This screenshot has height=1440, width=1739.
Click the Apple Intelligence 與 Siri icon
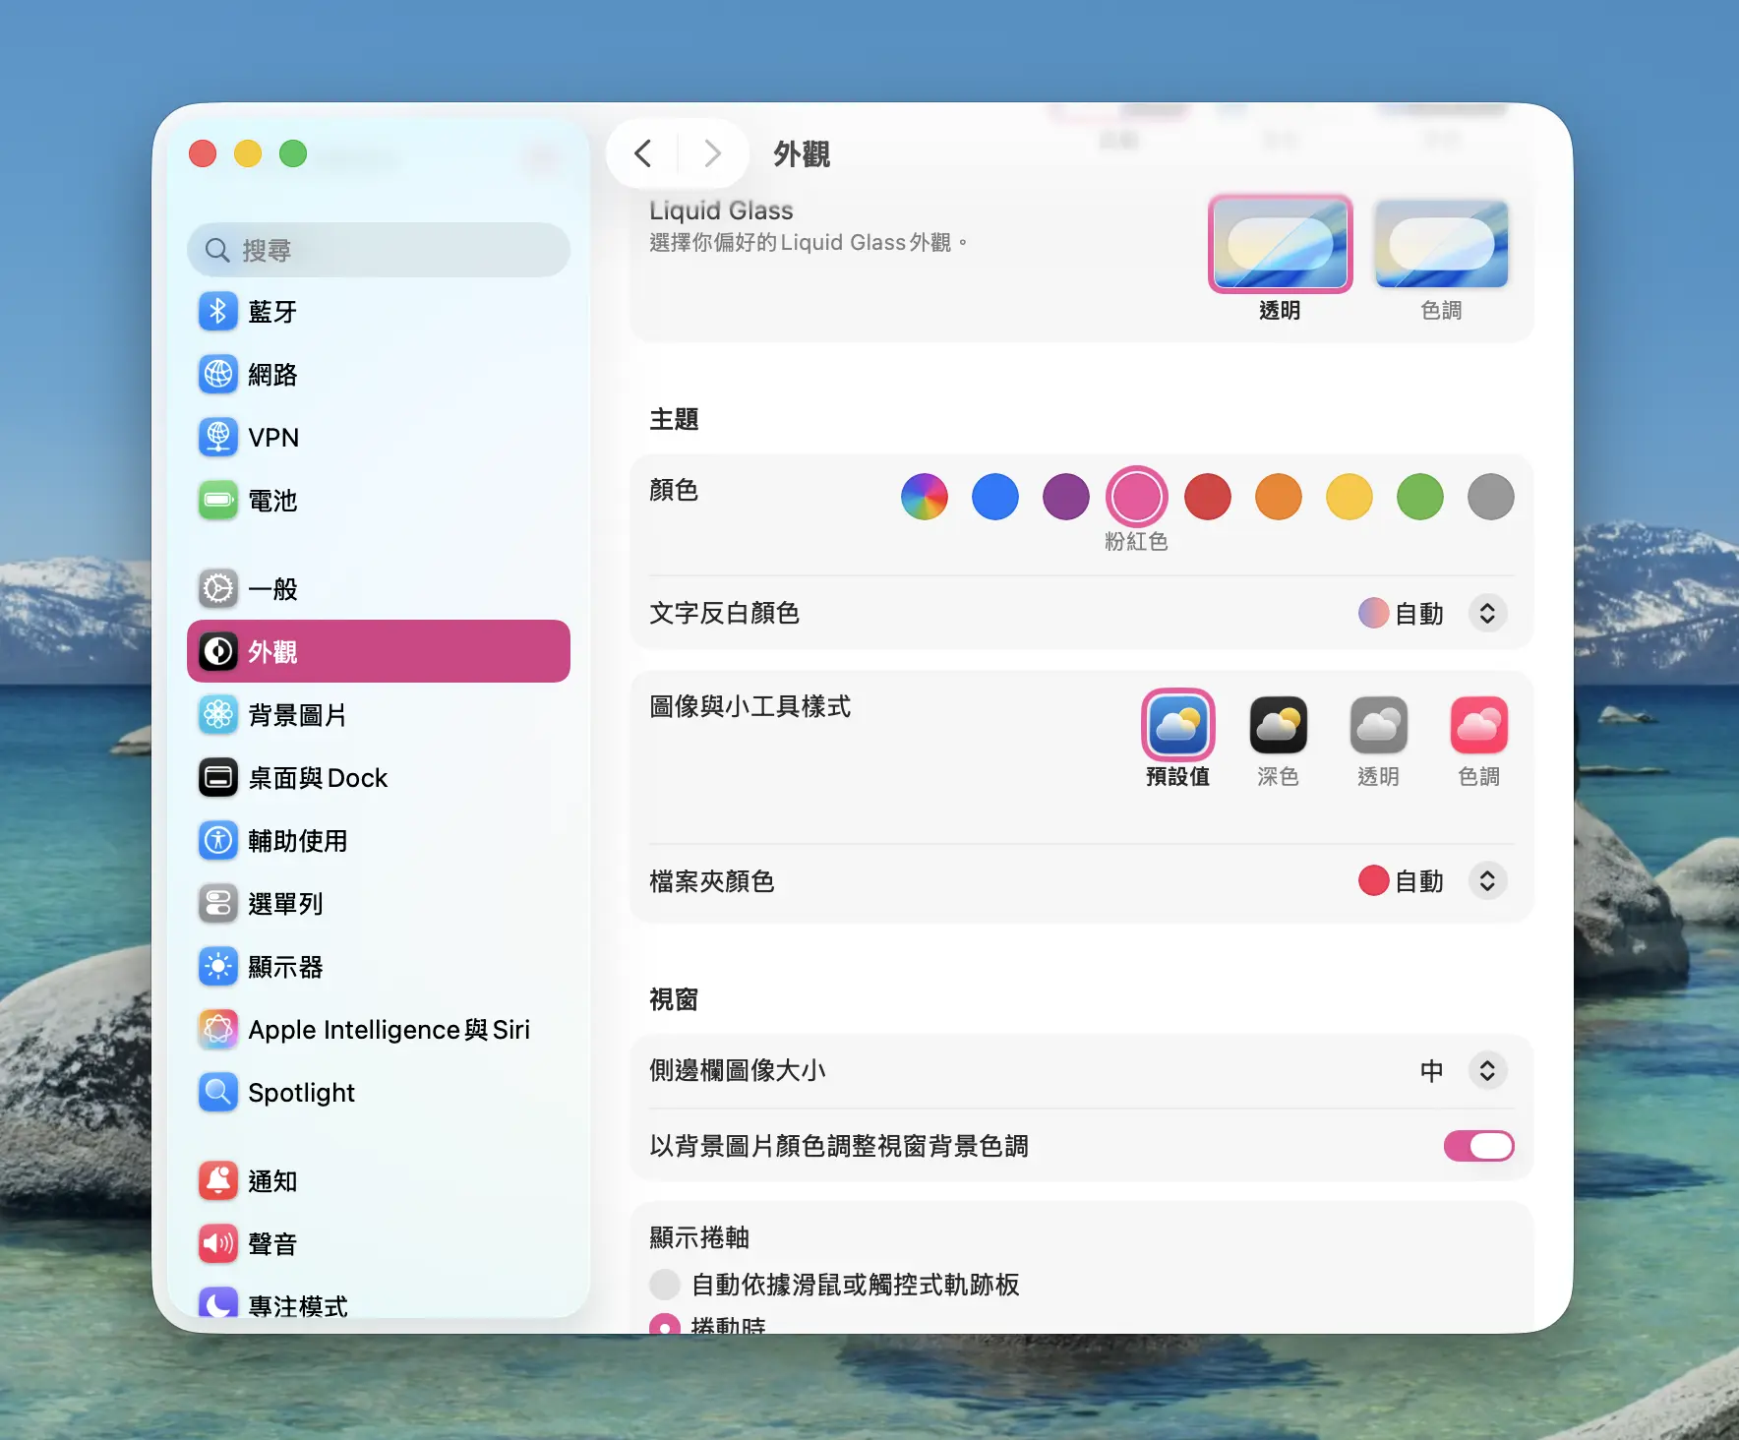tap(218, 1030)
